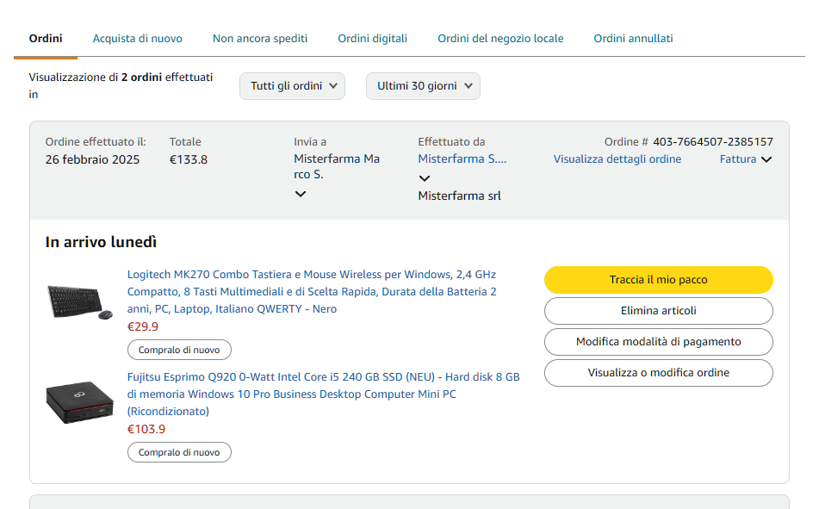This screenshot has width=825, height=509.
Task: Open the Tutti gli ordini dropdown
Action: pos(292,86)
